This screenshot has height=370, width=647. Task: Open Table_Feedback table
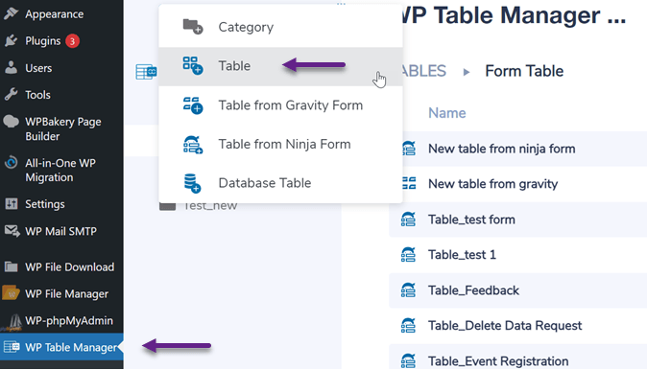[473, 290]
